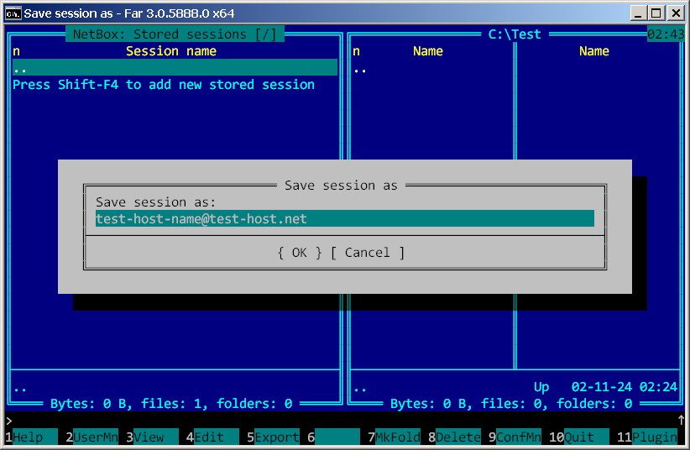Open the console window system menu icon

13,13
